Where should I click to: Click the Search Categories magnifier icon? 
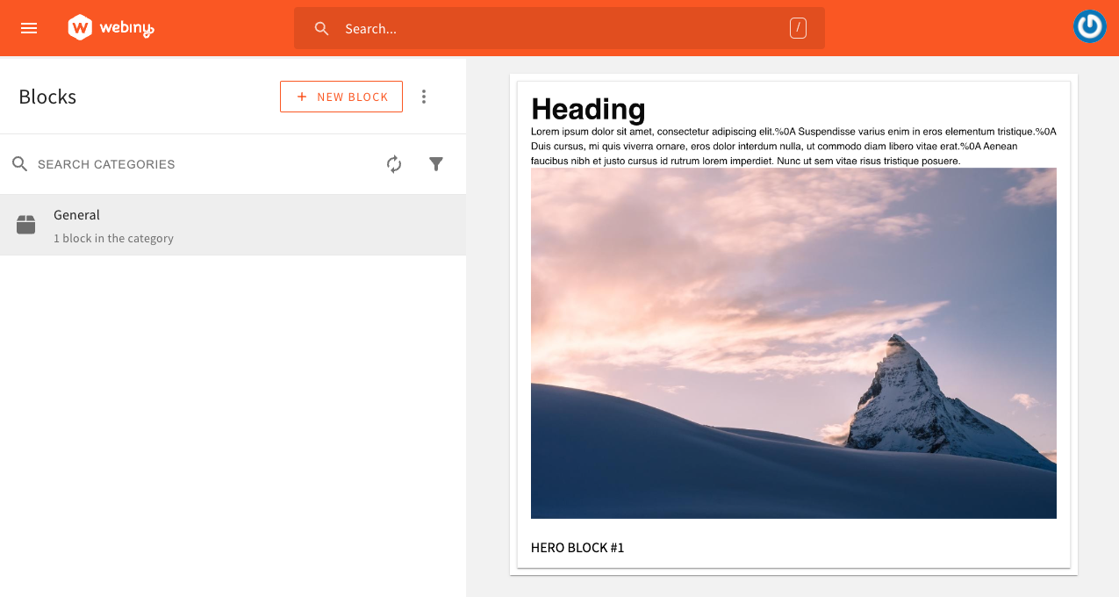20,164
